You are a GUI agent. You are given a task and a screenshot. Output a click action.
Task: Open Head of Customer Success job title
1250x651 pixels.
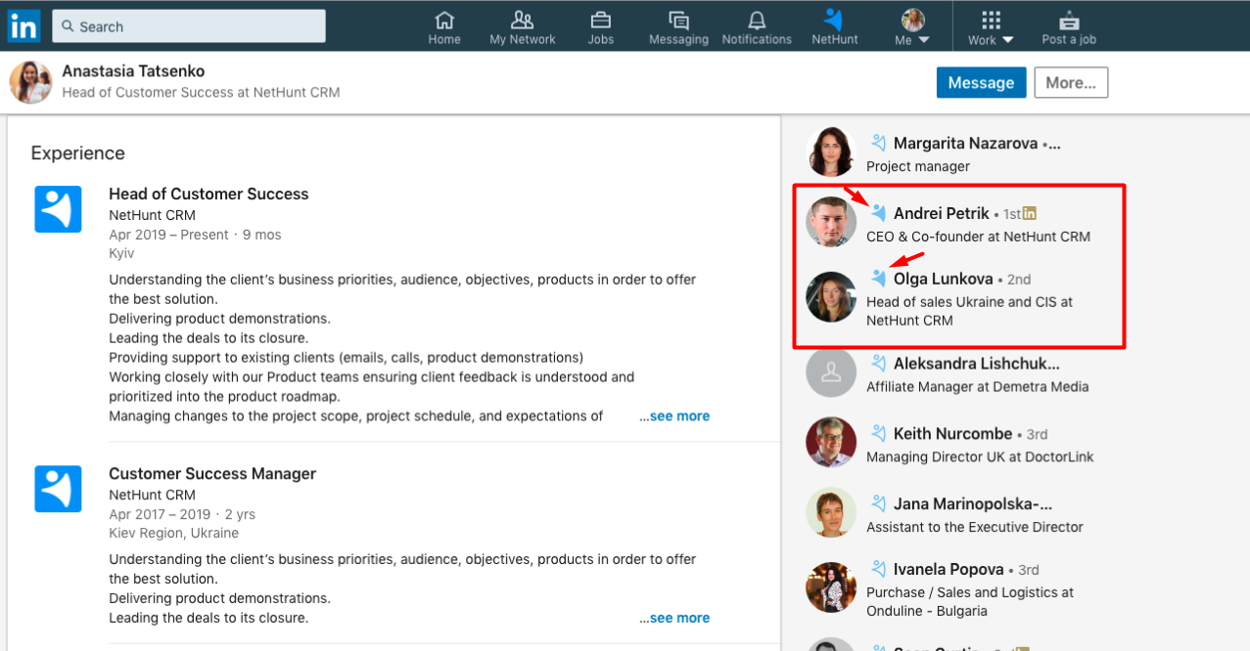click(x=208, y=194)
